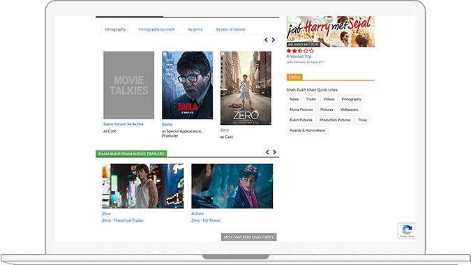Go to next filmography slide arrow
Image resolution: width=471 pixels, height=265 pixels.
274,40
